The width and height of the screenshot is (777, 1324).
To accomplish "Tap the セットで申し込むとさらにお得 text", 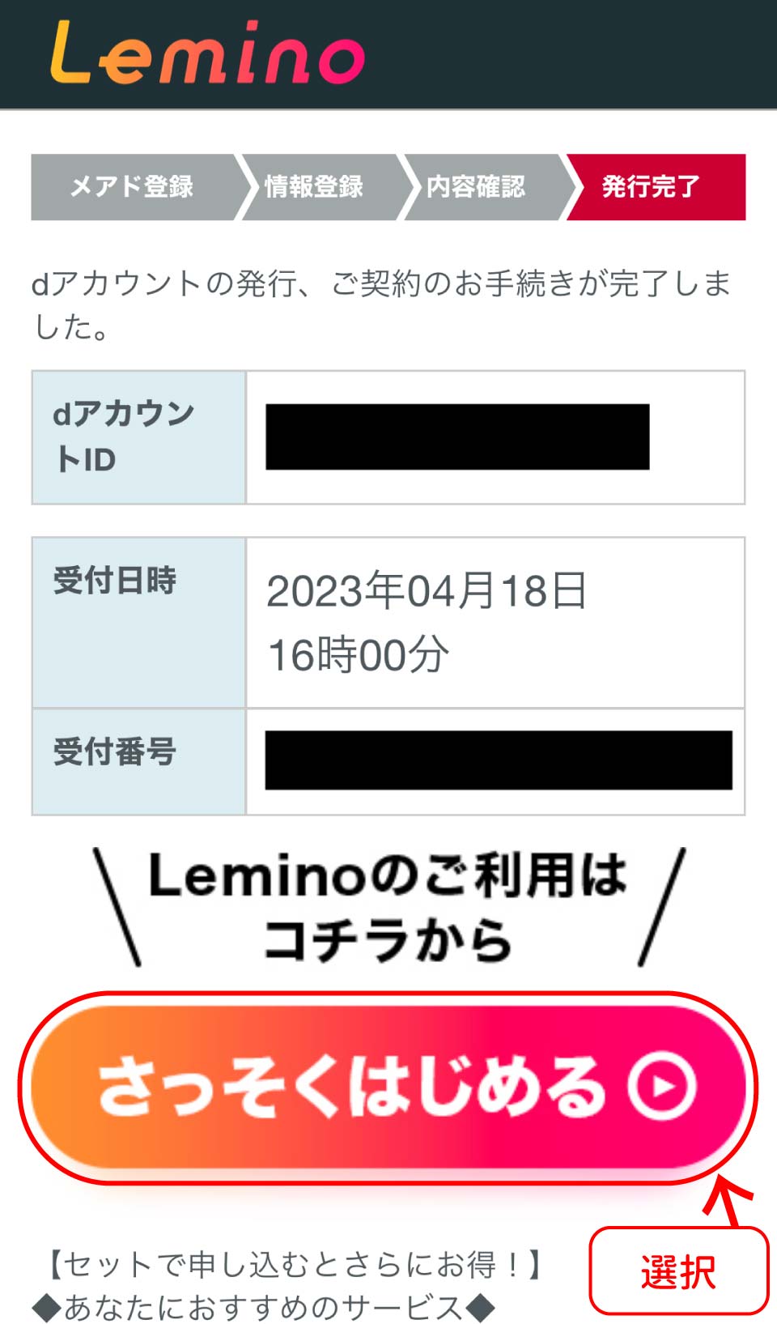I will (x=295, y=1263).
